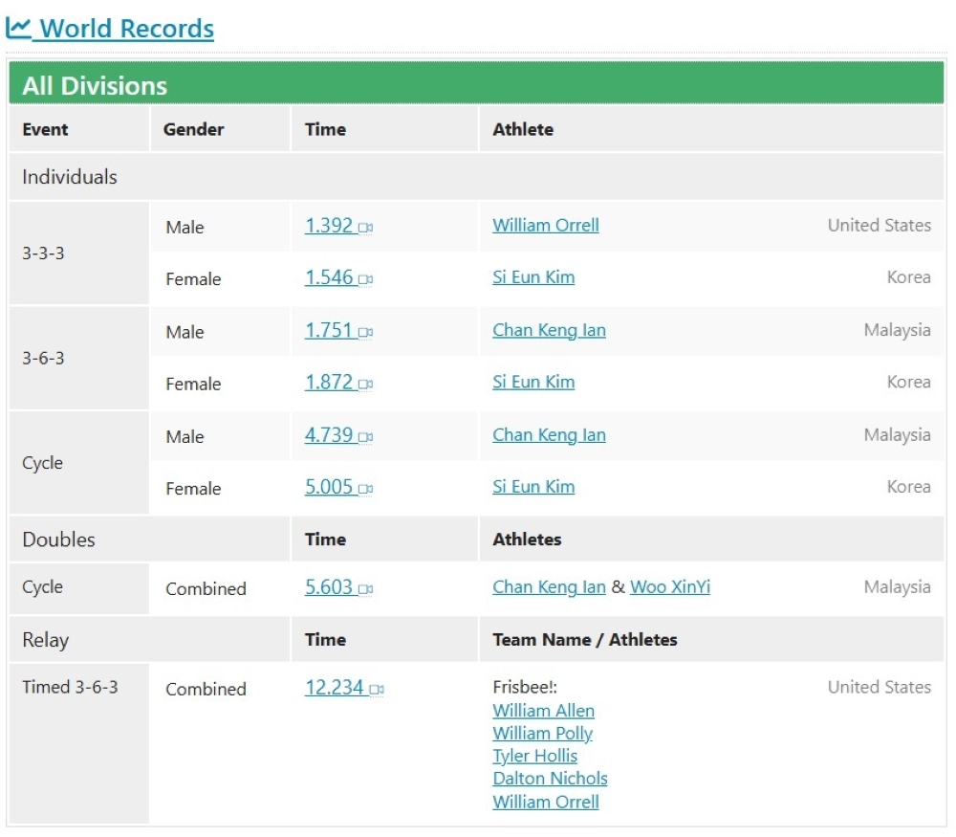This screenshot has height=837, width=956.
Task: Open video for male 3-6-3 record 1.751
Action: (x=365, y=332)
